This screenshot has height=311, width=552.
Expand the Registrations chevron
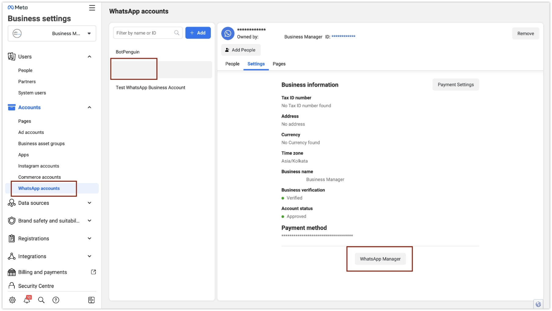[90, 238]
